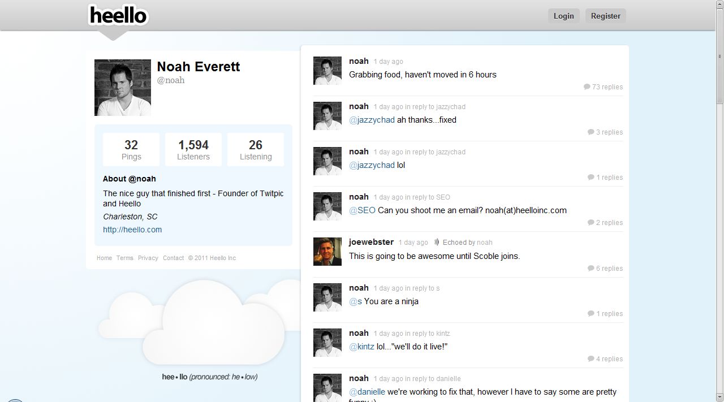This screenshot has height=402, width=724.
Task: Click the joewebster username
Action: coord(371,242)
